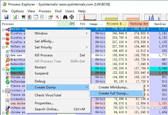Click the I/O activity mini graph

tap(153, 17)
